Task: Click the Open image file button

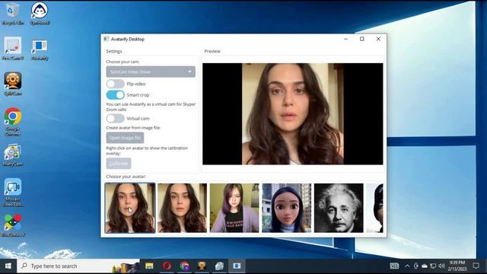Action: 125,138
